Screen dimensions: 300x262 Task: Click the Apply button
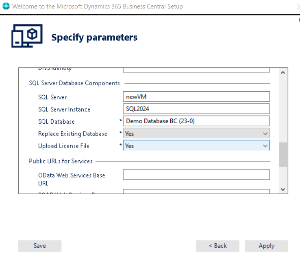[267, 246]
